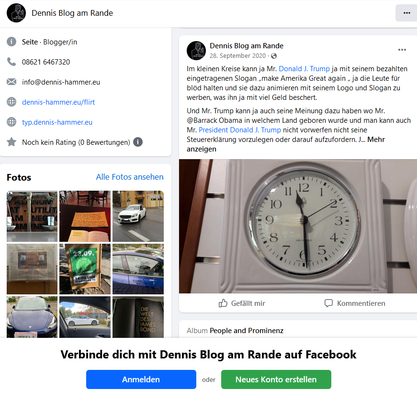417x400 pixels.
Task: Click Alle Fotos ansehen
Action: coord(130,177)
